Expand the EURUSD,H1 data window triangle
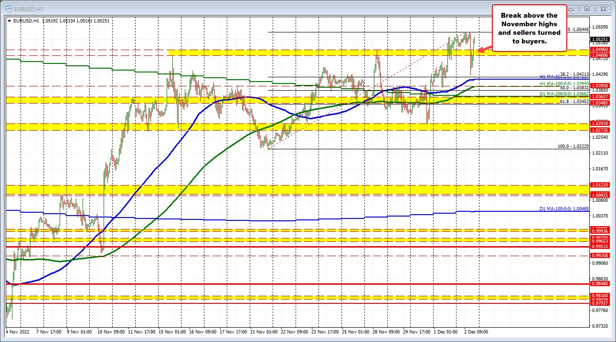Viewport: 616px width, 342px height. [x=9, y=21]
